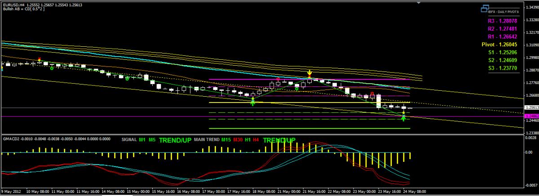Select the green M5 signal label

[152, 140]
